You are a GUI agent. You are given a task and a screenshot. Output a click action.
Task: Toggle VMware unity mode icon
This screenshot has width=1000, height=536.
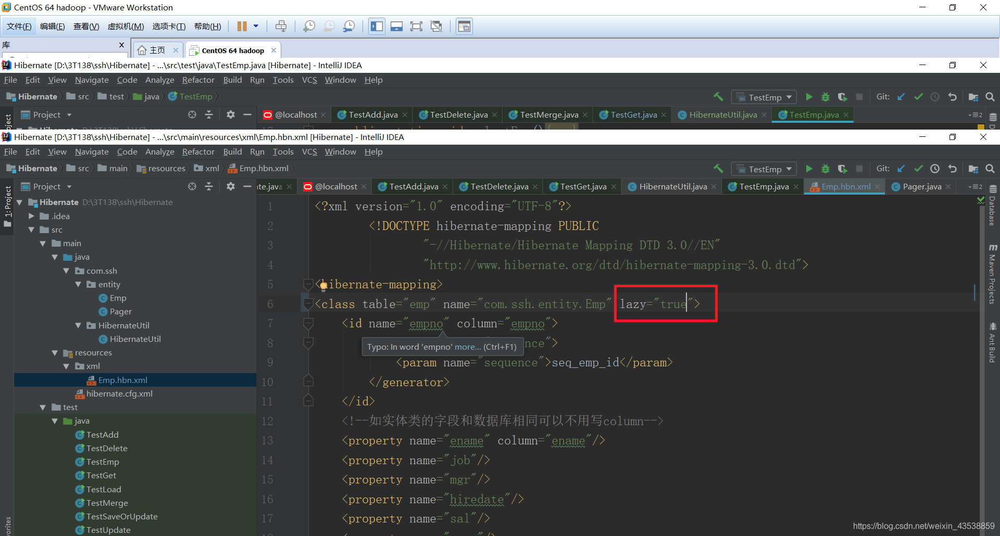coord(436,26)
